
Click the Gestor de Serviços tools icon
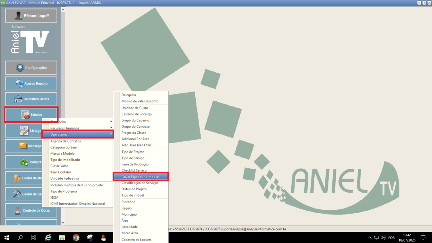click(17, 194)
